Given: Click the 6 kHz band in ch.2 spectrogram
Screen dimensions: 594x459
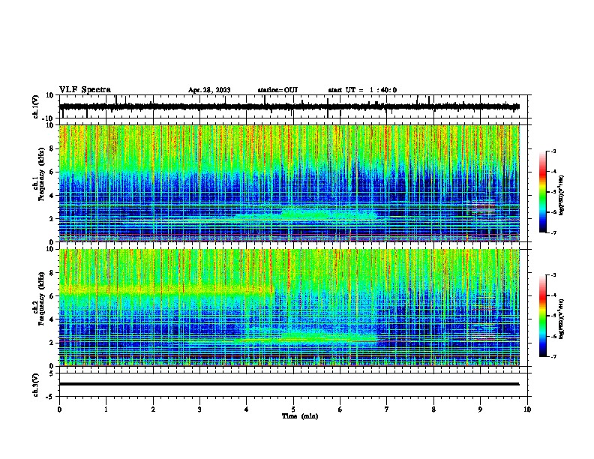Looking at the screenshot, I should (166, 291).
